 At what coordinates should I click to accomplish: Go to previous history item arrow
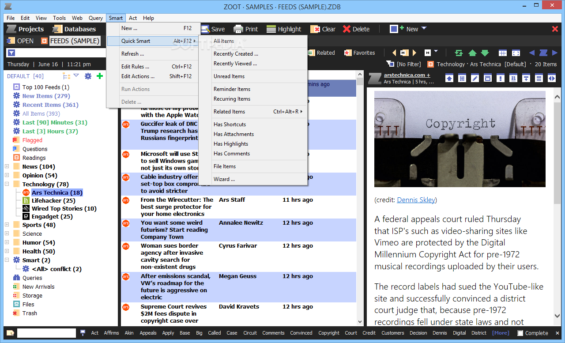click(x=394, y=53)
